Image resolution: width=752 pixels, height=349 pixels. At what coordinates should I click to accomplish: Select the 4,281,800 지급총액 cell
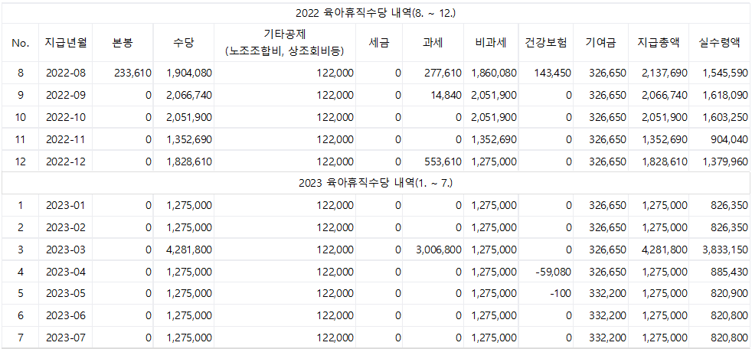[659, 250]
